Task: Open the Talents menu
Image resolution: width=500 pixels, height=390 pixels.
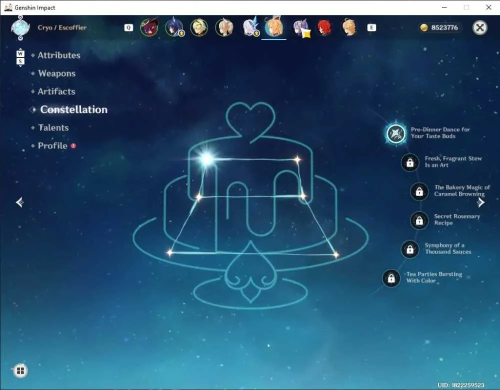Action: (53, 127)
